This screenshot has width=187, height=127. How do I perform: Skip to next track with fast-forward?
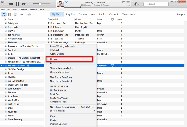point(24,4)
